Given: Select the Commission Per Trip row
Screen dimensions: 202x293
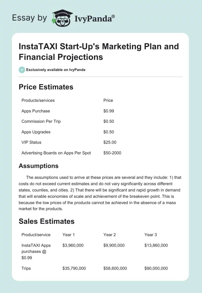Looking at the screenshot, I should click(x=41, y=121).
